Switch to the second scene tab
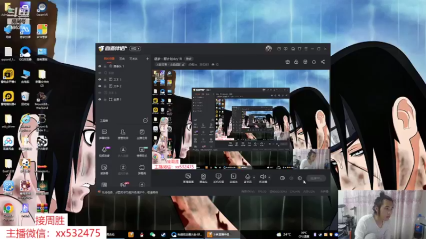The image size is (426, 239). pos(122,58)
